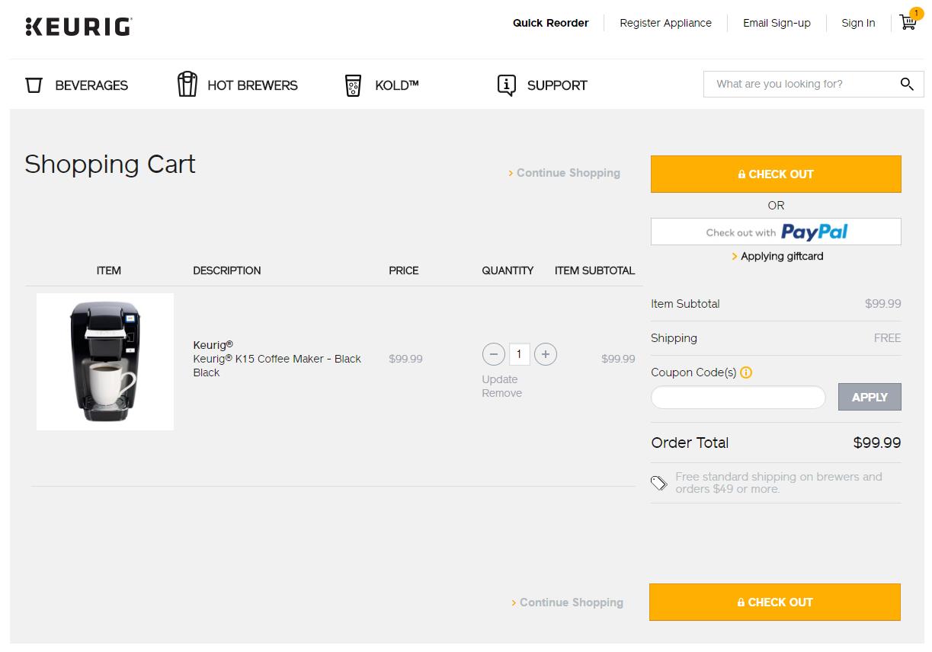Select the Hot Brewers category icon
Screen dimensions: 932x652
click(x=186, y=84)
